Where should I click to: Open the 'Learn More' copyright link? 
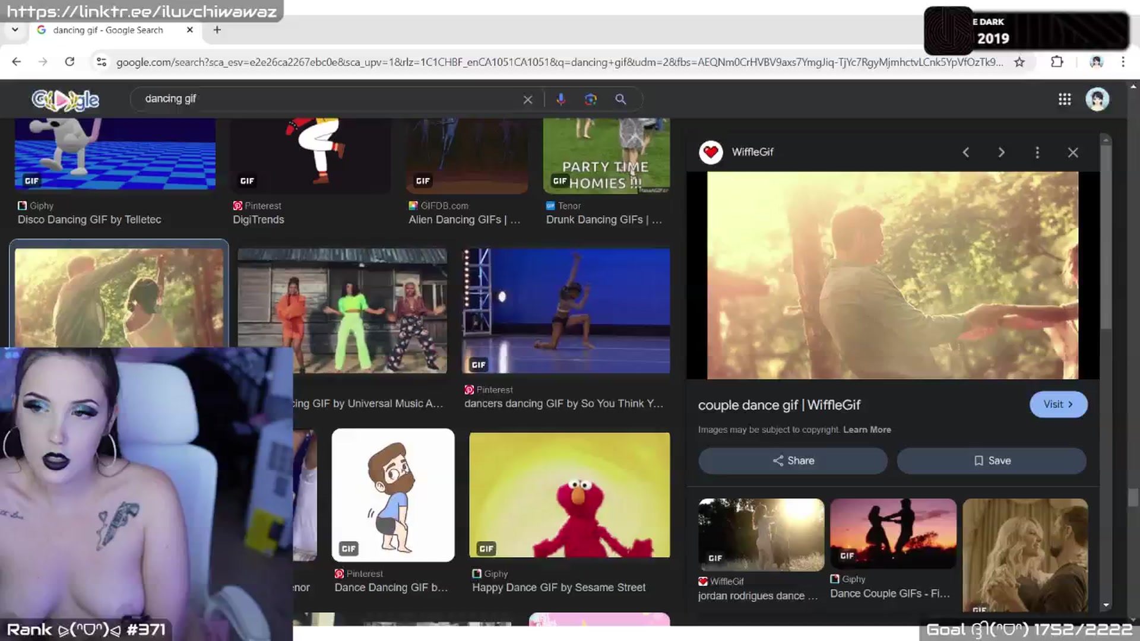[867, 430]
